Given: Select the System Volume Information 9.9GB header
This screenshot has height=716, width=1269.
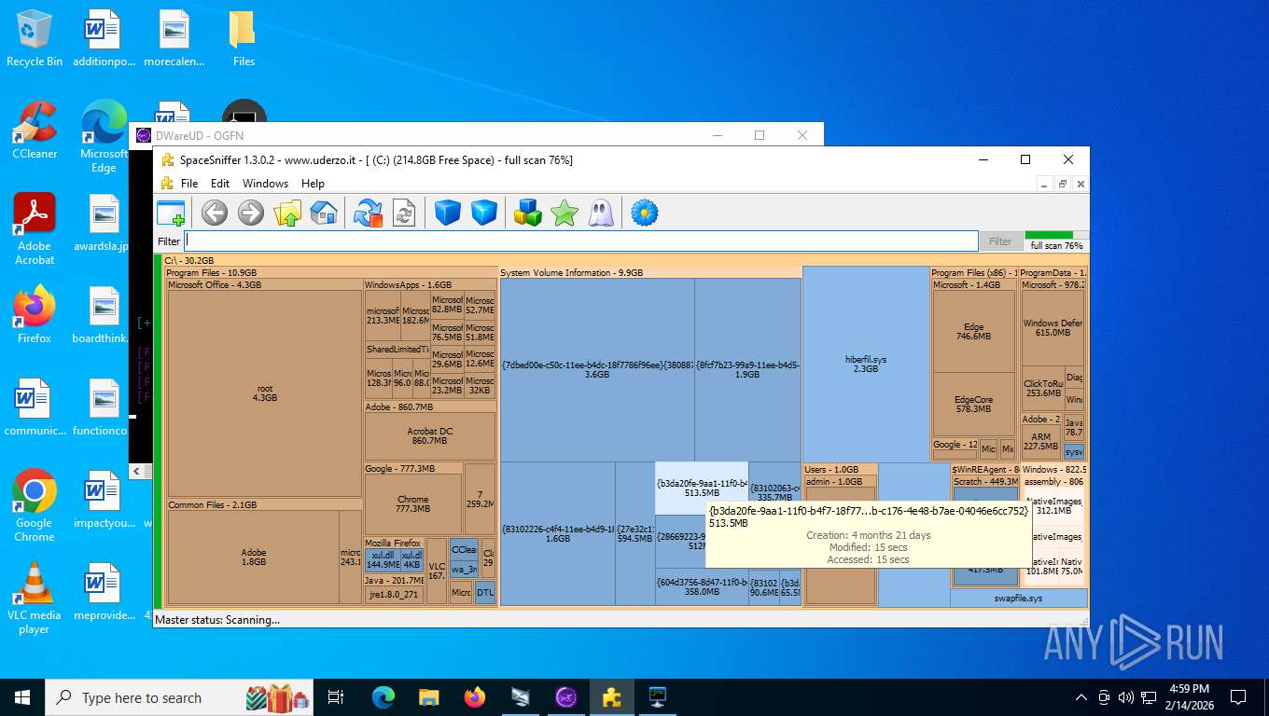Looking at the screenshot, I should 650,273.
